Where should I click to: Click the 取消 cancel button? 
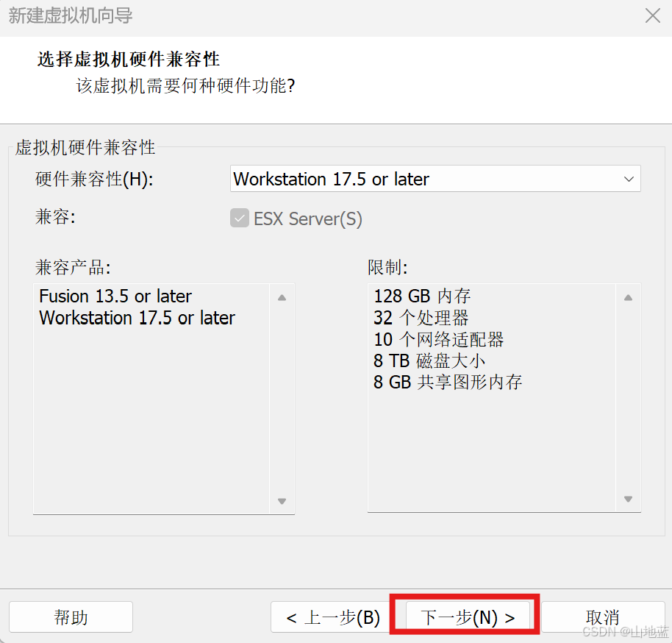[x=603, y=617]
